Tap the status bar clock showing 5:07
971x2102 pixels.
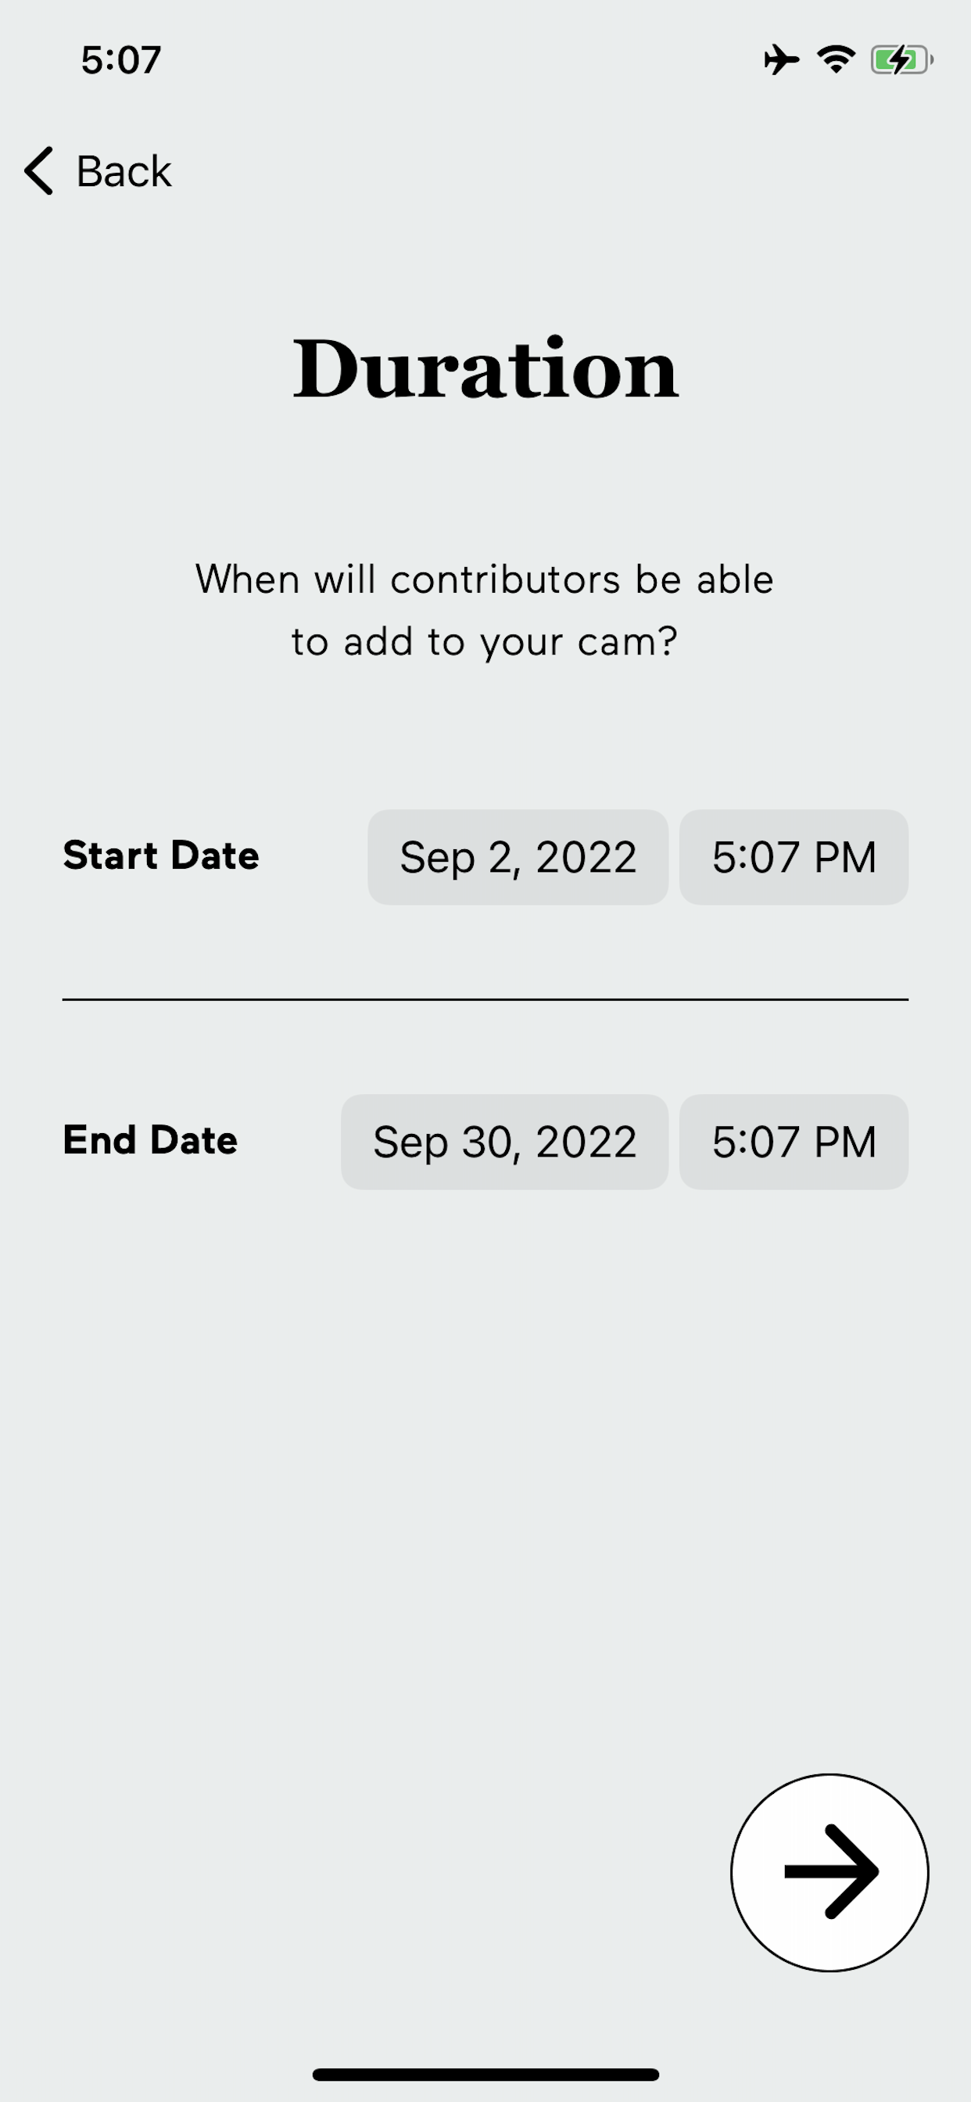[x=120, y=60]
